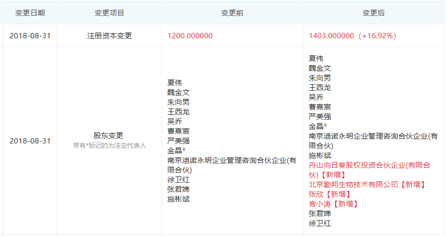Image resolution: width=447 pixels, height=237 pixels.
Task: Click 曹熹宸 in the 变更前 list
Action: (x=178, y=131)
